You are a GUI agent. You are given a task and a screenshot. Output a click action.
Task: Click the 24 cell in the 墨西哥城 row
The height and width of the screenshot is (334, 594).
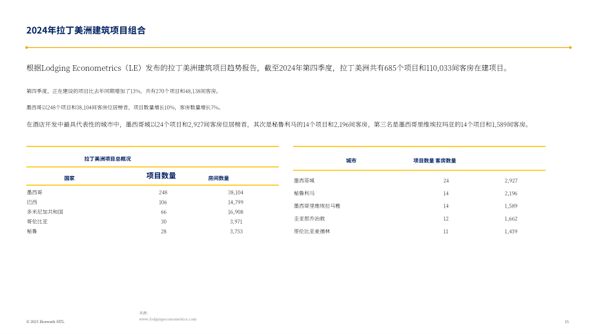click(446, 181)
